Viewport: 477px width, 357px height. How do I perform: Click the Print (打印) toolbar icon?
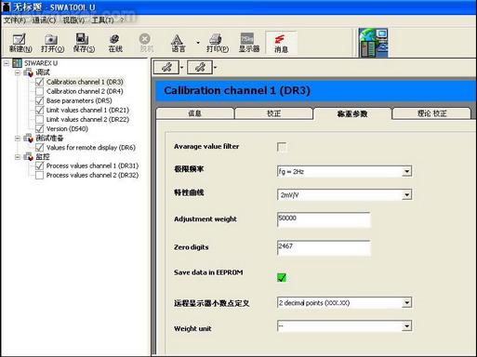pyautogui.click(x=216, y=39)
